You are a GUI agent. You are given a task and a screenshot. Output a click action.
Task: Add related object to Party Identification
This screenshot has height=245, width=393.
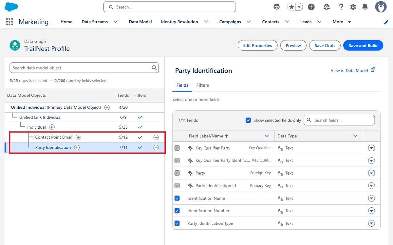pos(77,148)
